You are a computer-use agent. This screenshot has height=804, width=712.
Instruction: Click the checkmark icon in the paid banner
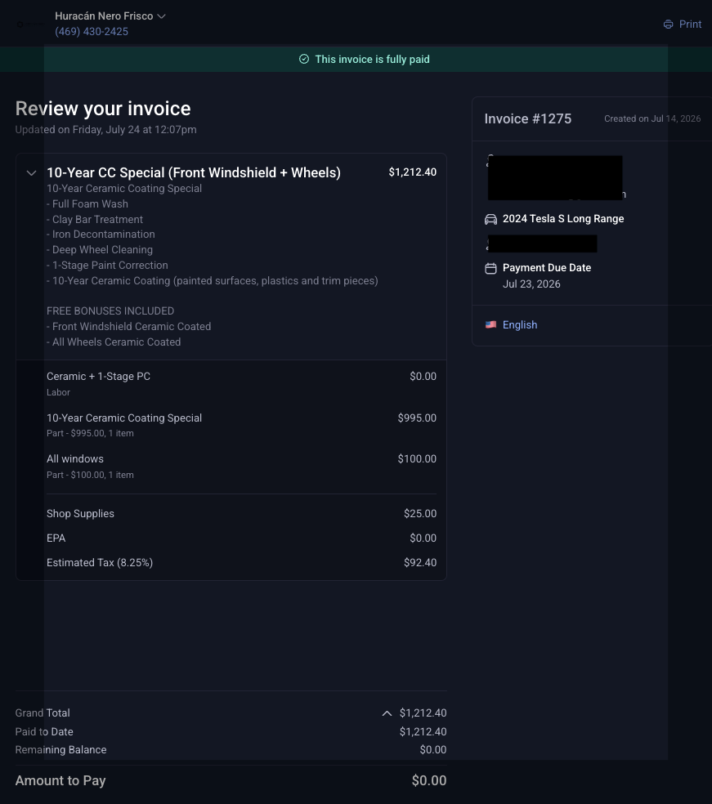click(x=304, y=59)
